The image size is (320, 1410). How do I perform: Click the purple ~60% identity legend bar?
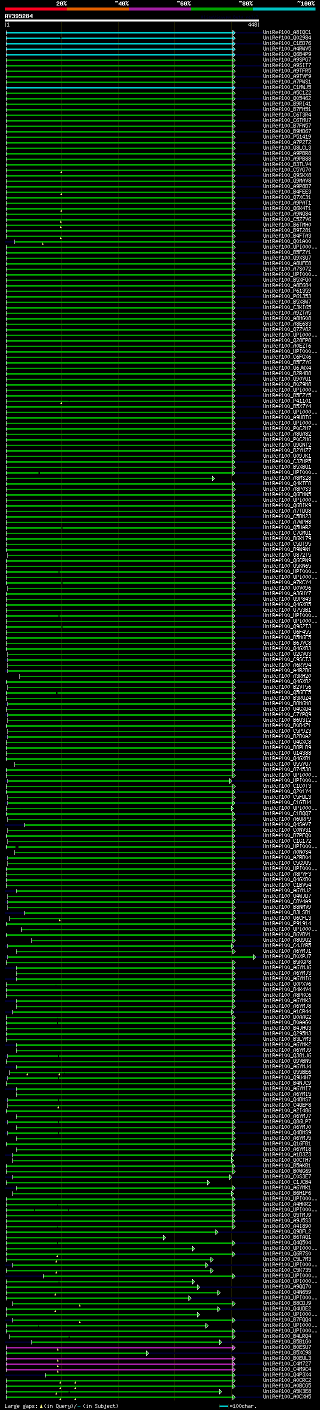[159, 9]
